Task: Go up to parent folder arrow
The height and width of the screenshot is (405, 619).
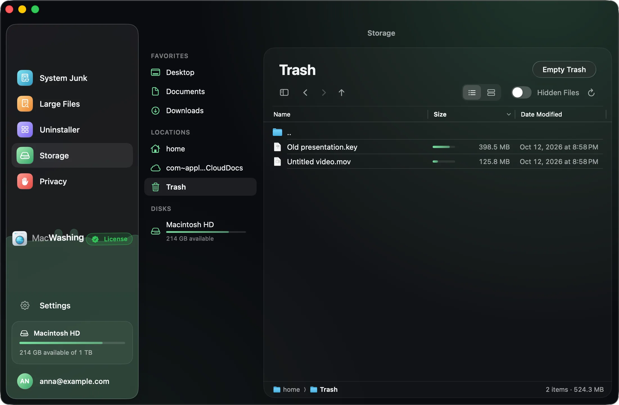Action: pyautogui.click(x=342, y=92)
